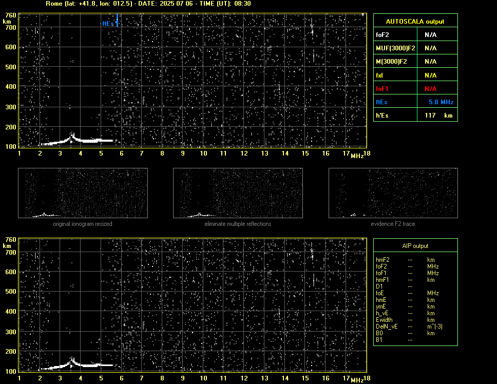This screenshot has height=384, width=497.
Task: Click the red foF1 label in the AUTOSCALA table
Action: tap(382, 89)
